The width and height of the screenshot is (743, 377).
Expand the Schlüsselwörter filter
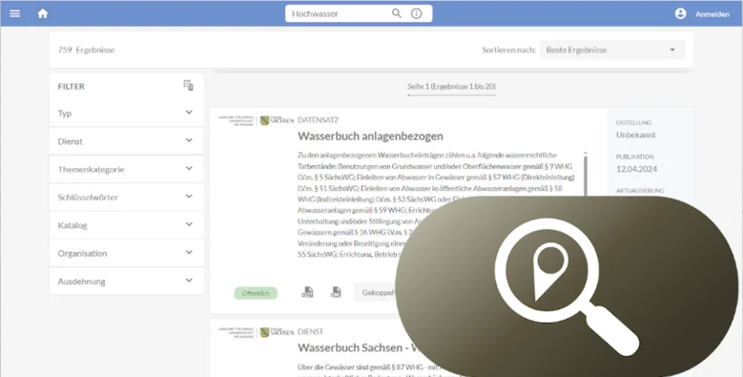coord(127,197)
